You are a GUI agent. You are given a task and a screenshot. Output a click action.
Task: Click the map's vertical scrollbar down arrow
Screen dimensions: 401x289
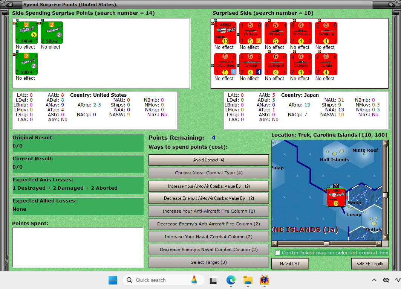tap(386, 237)
